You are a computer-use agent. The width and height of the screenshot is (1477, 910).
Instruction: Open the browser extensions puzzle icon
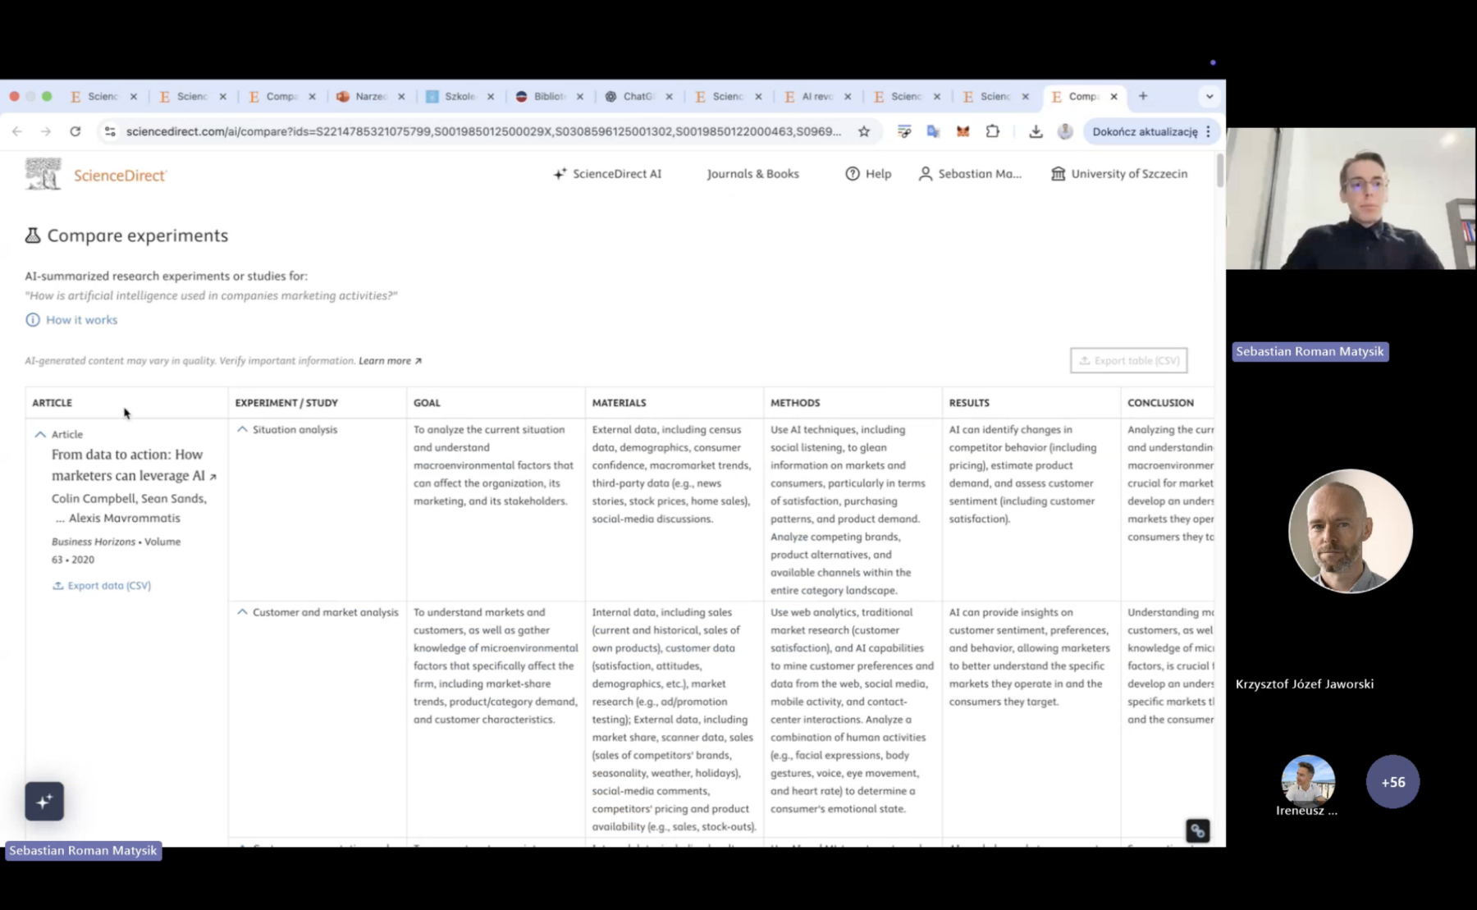coord(993,131)
